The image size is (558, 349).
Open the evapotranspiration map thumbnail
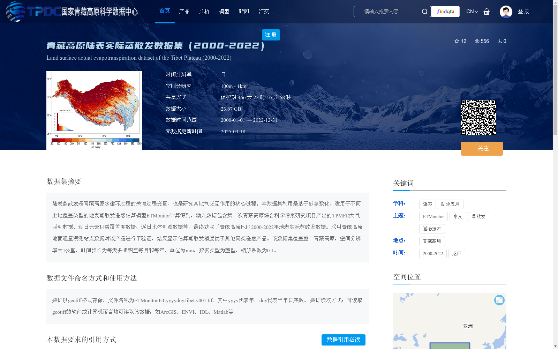pos(94,111)
